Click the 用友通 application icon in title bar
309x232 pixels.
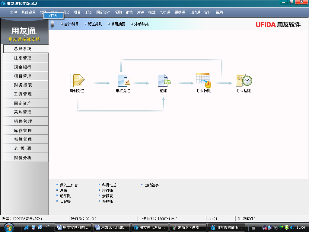click(3, 3)
